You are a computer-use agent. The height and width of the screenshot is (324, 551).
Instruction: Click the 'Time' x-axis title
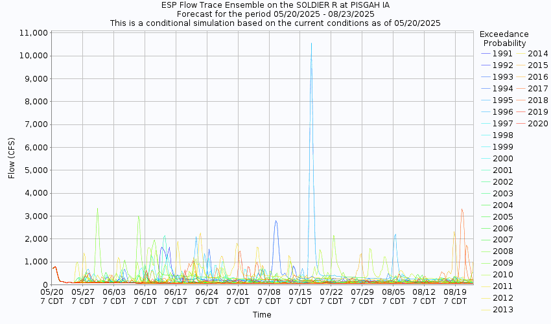click(262, 315)
